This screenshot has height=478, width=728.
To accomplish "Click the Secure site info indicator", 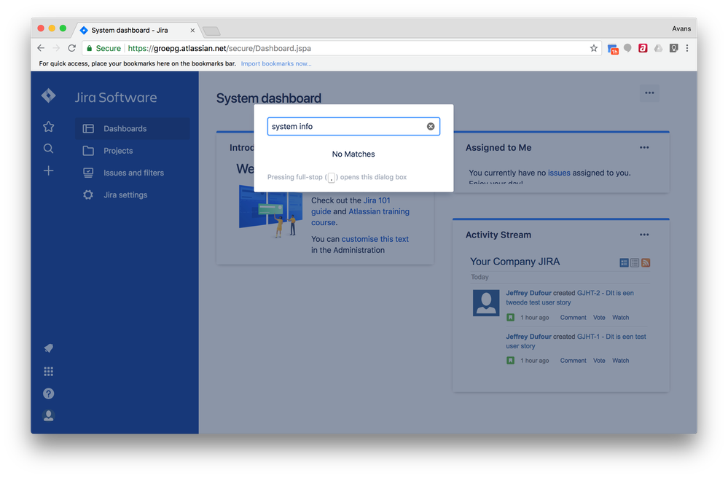I will (104, 48).
